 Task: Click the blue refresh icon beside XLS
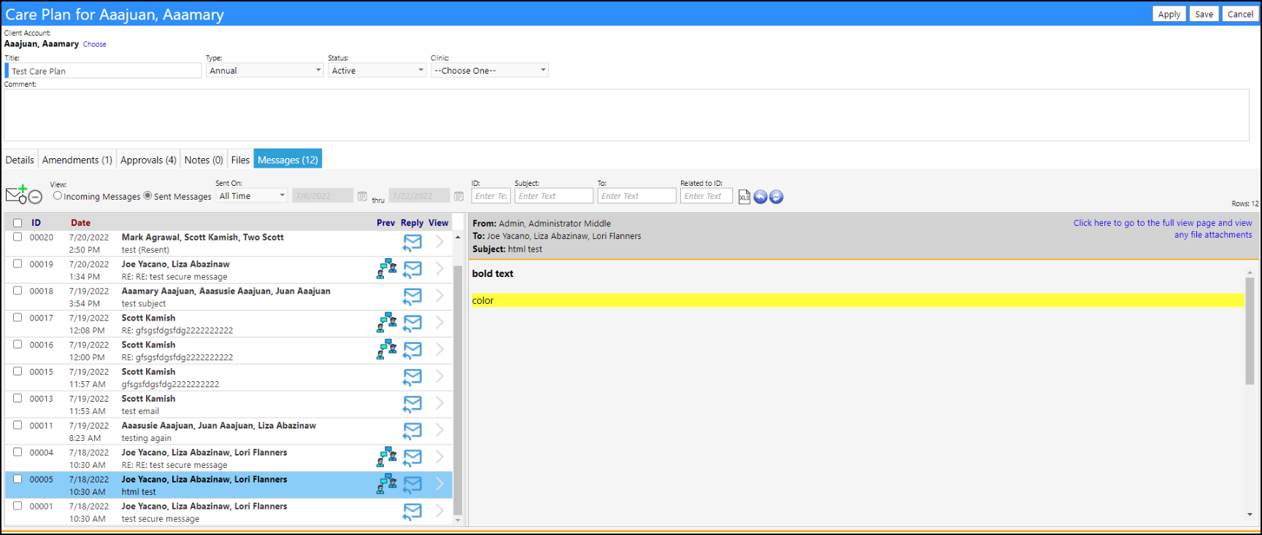(777, 197)
